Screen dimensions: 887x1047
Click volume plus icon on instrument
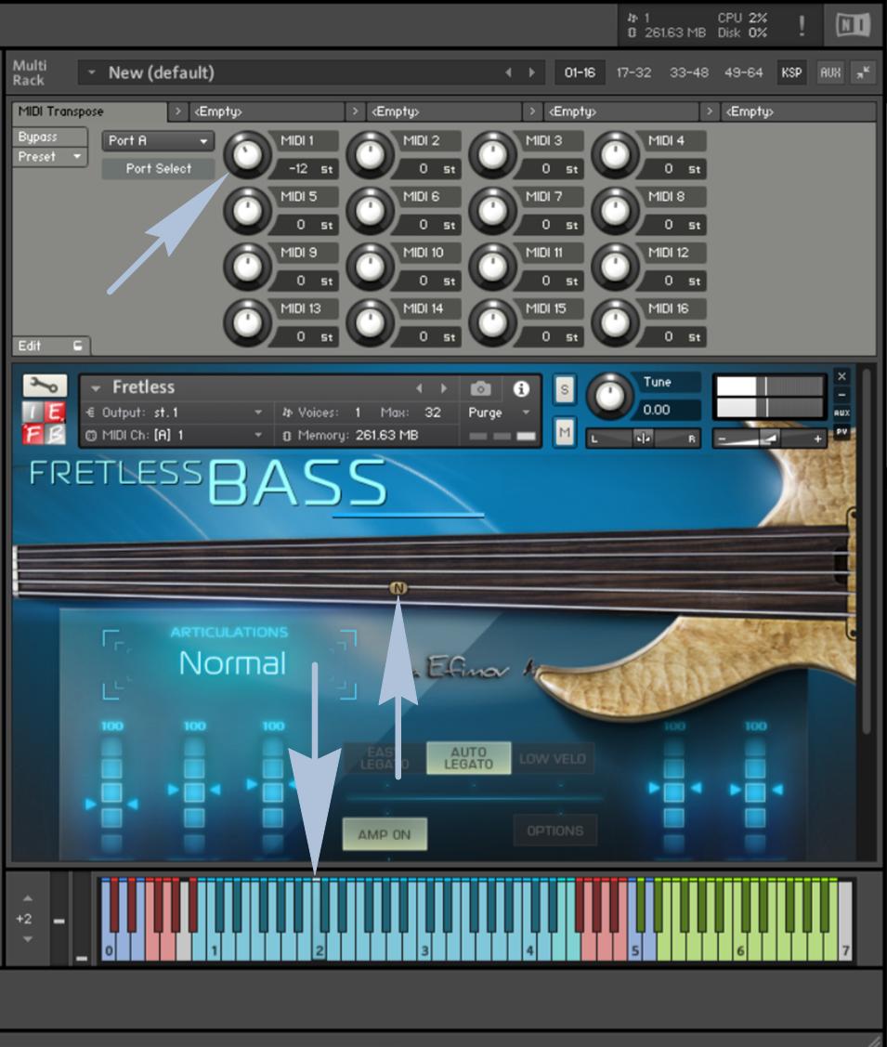point(817,438)
